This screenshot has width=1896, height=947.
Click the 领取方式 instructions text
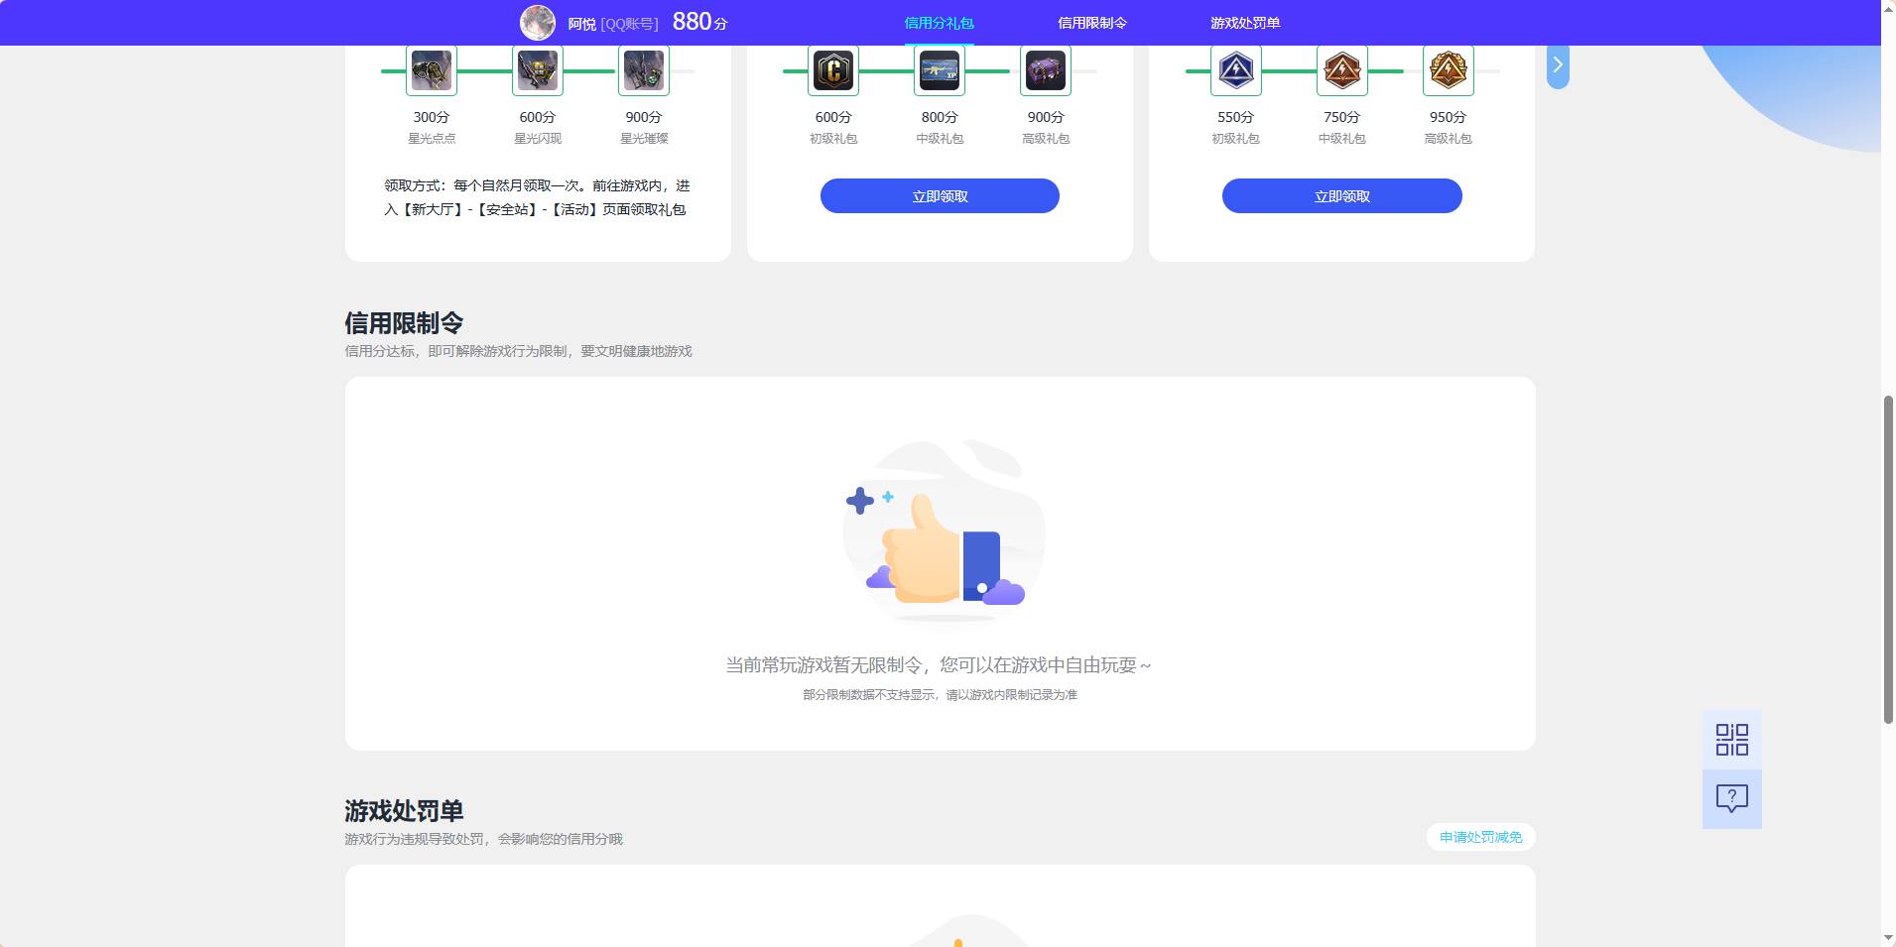[x=537, y=197]
